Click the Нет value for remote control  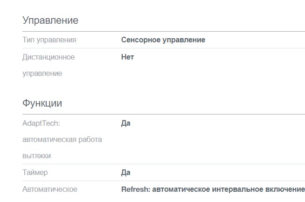coord(127,57)
